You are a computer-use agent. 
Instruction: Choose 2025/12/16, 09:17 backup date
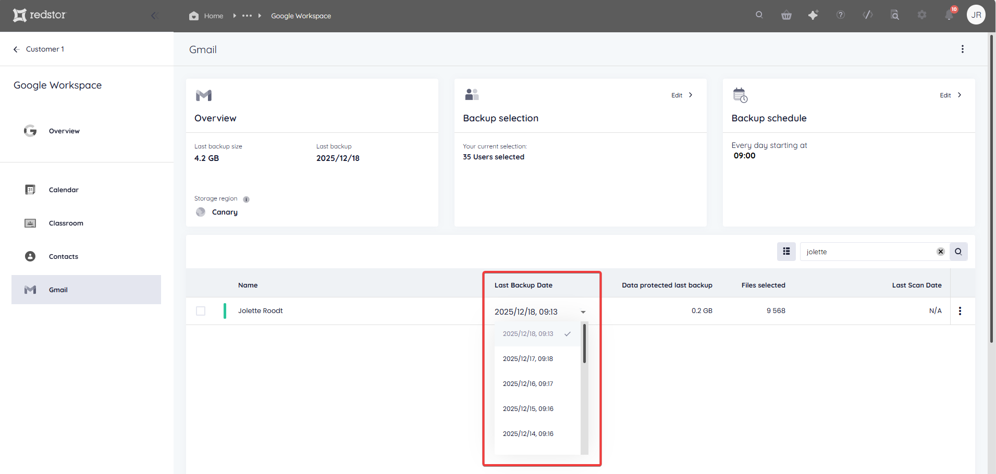pos(537,384)
